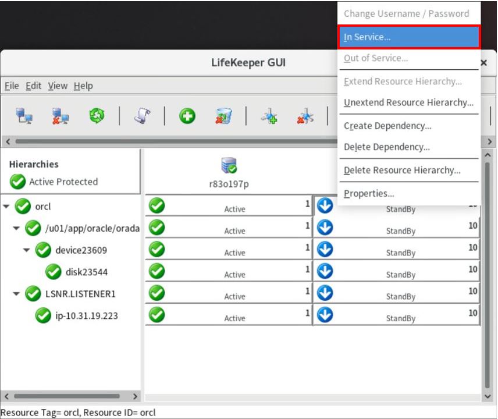
Task: Click the toolbar scrollbar right arrow
Action: click(x=490, y=141)
